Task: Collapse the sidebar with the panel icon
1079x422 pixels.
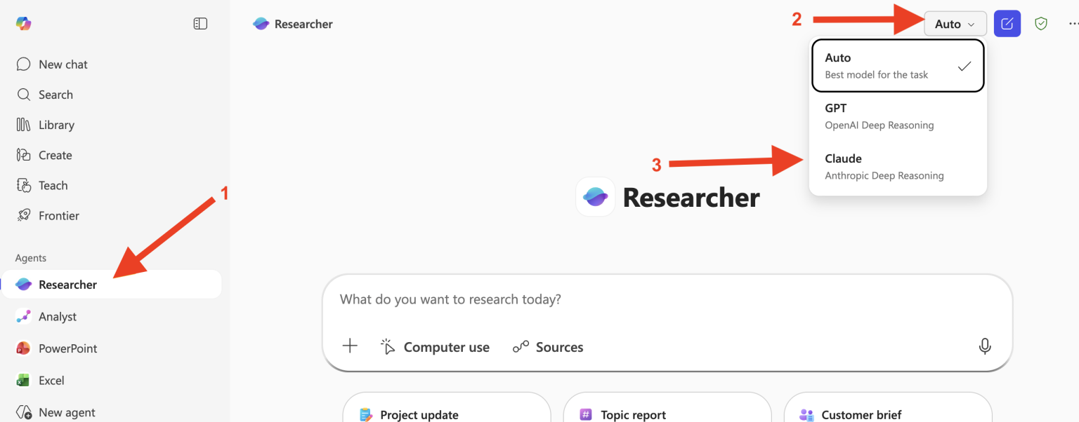Action: click(x=200, y=24)
